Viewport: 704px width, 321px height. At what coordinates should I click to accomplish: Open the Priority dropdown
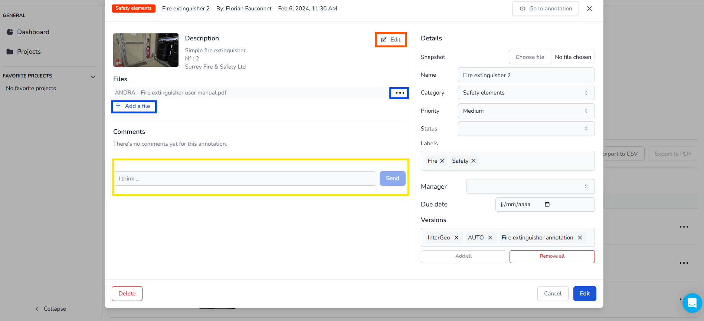526,111
